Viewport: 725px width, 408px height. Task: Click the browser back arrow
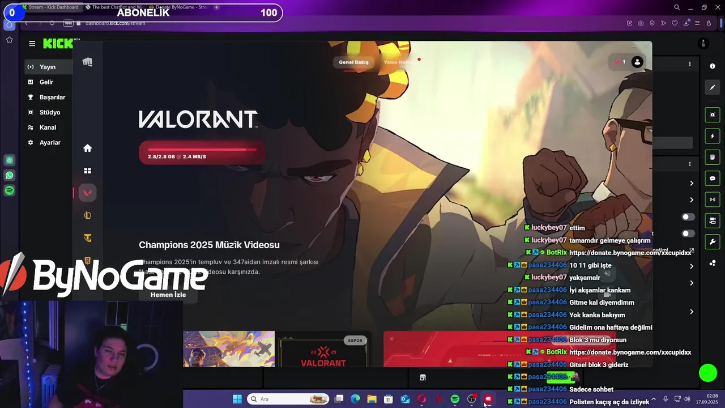[x=26, y=23]
